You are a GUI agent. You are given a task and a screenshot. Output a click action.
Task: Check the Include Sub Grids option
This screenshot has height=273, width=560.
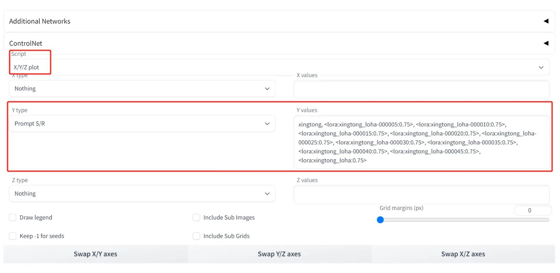pyautogui.click(x=196, y=236)
